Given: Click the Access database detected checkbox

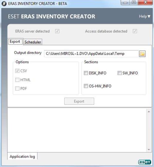Looking at the screenshot, I should (x=135, y=31).
